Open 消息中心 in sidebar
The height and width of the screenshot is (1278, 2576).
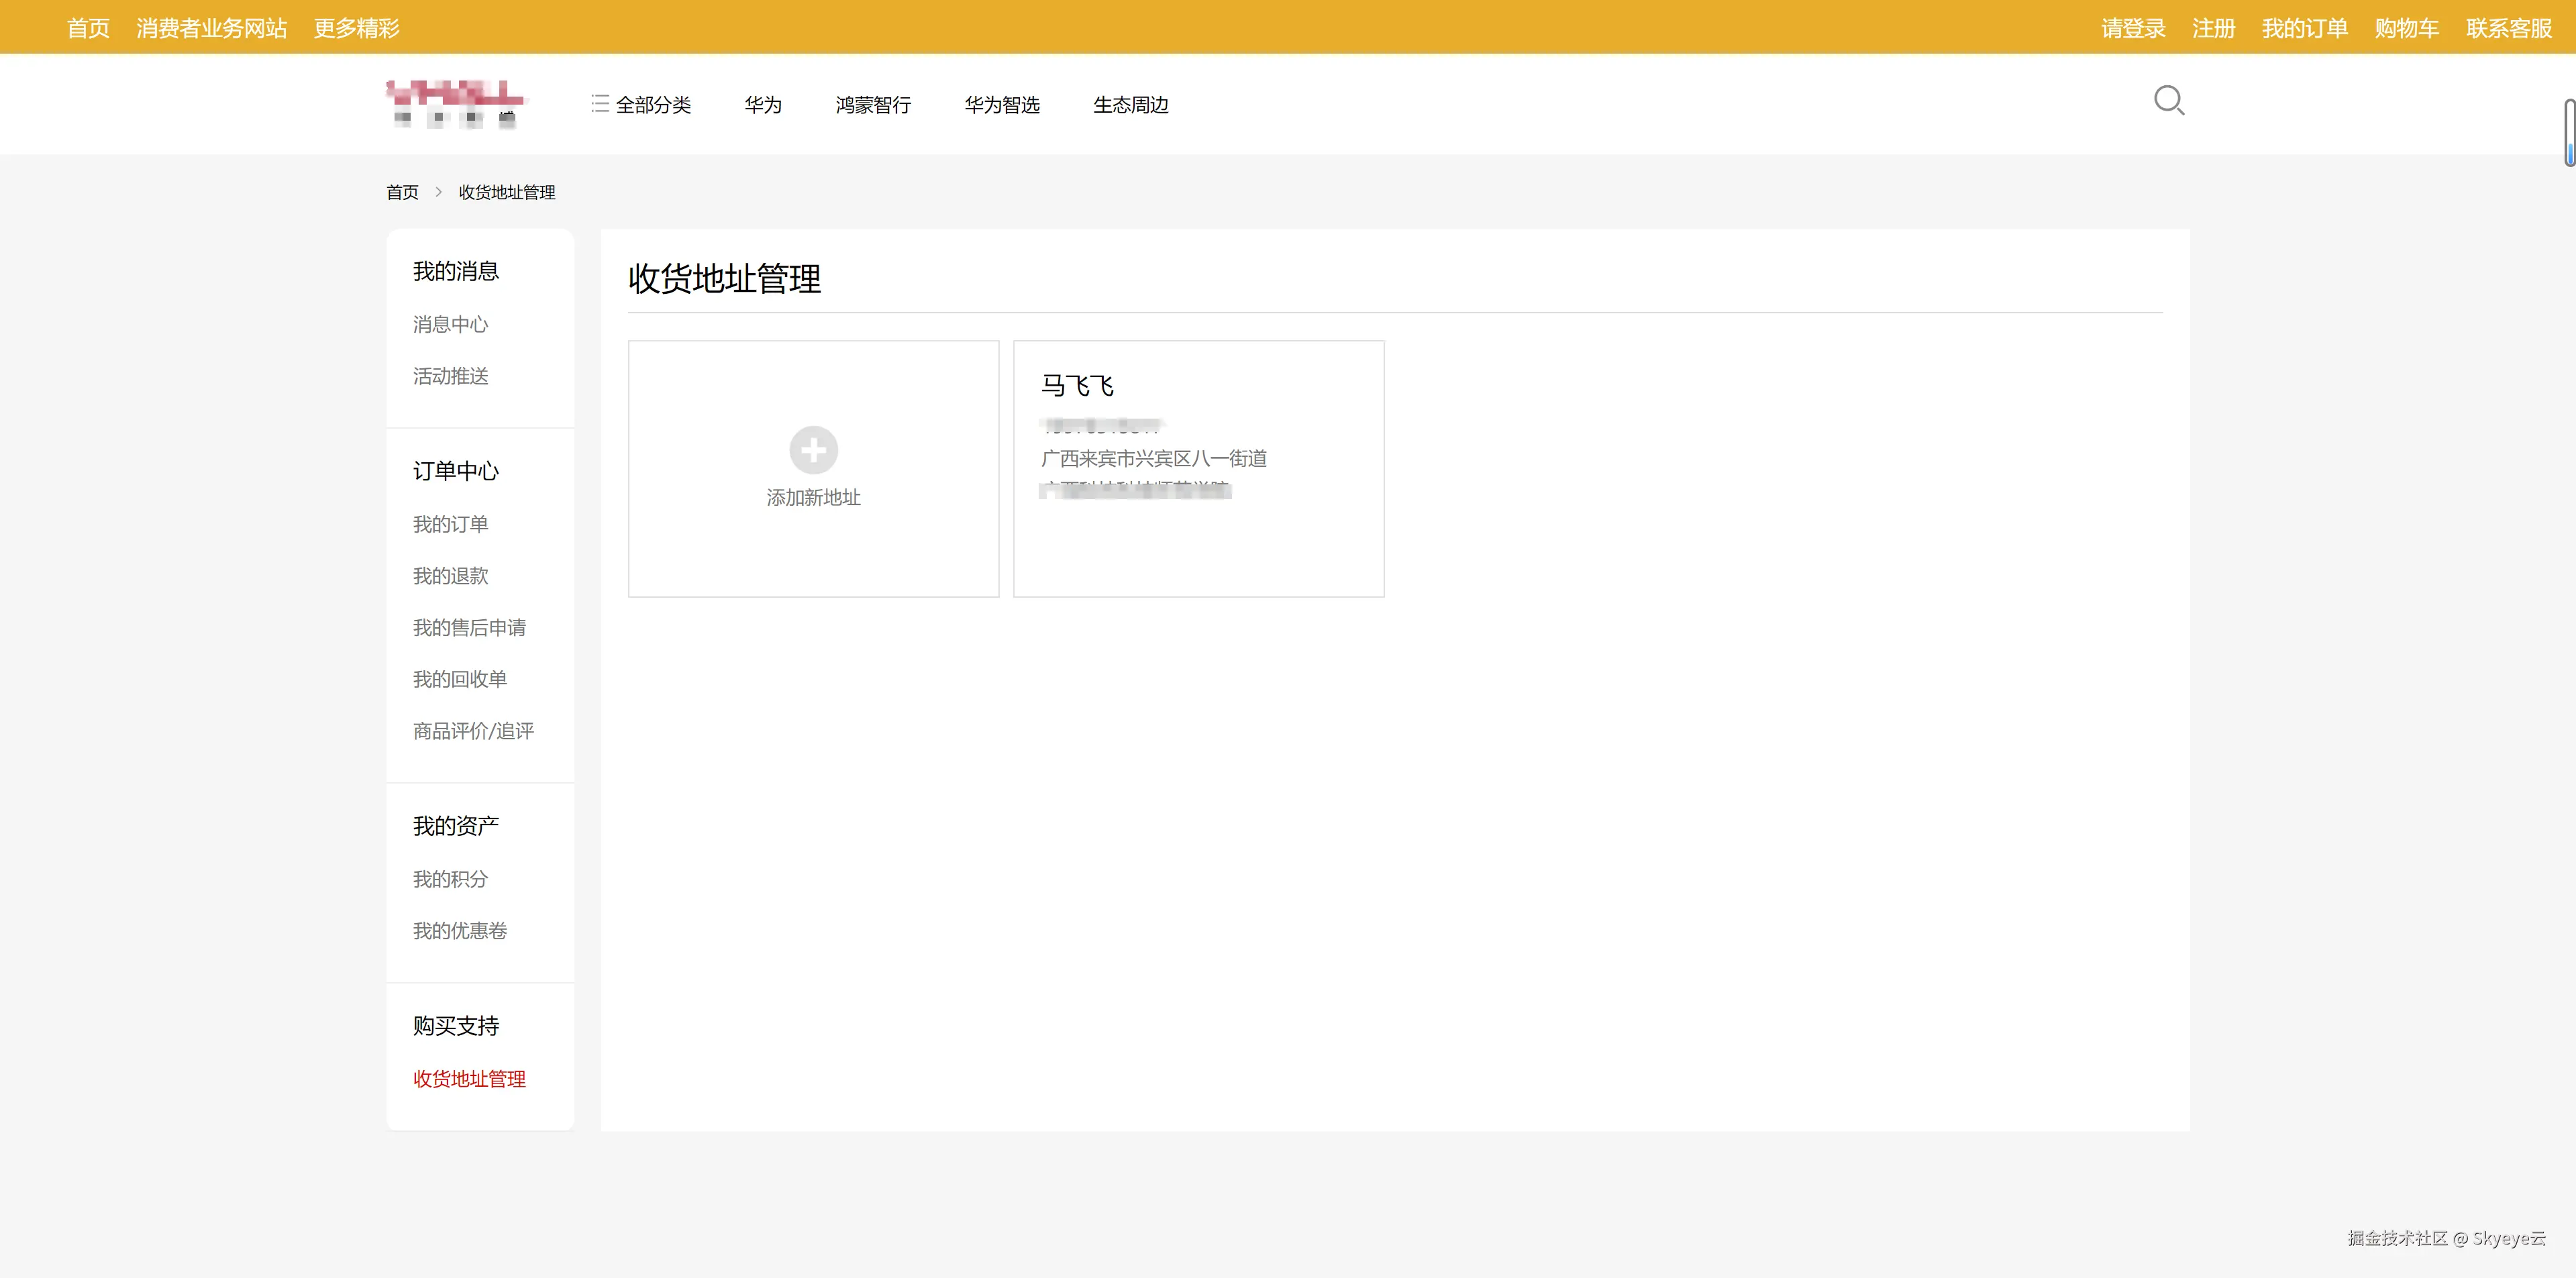coord(450,324)
